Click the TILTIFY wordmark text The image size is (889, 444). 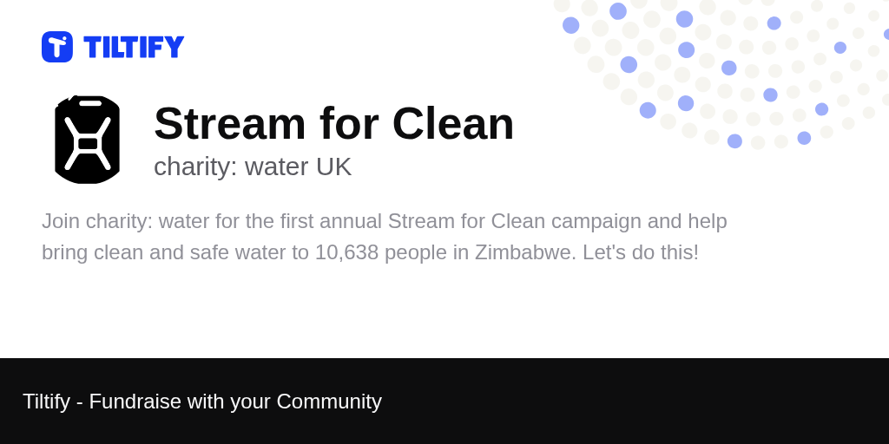(x=134, y=47)
